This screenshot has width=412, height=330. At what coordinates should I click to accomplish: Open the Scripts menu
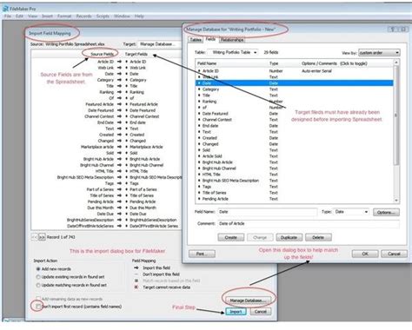coord(103,16)
